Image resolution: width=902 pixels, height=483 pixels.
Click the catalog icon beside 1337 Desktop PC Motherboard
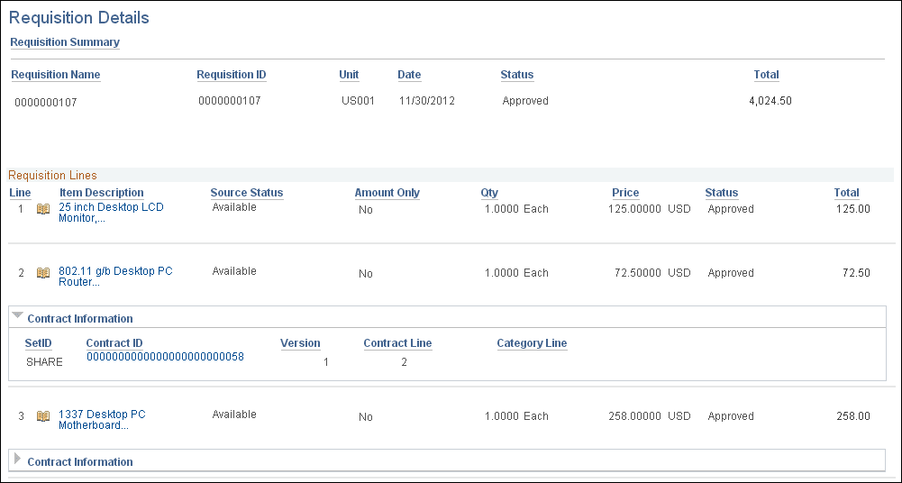point(43,416)
